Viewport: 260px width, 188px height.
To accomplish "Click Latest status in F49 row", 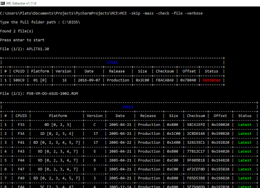I will point(245,178).
